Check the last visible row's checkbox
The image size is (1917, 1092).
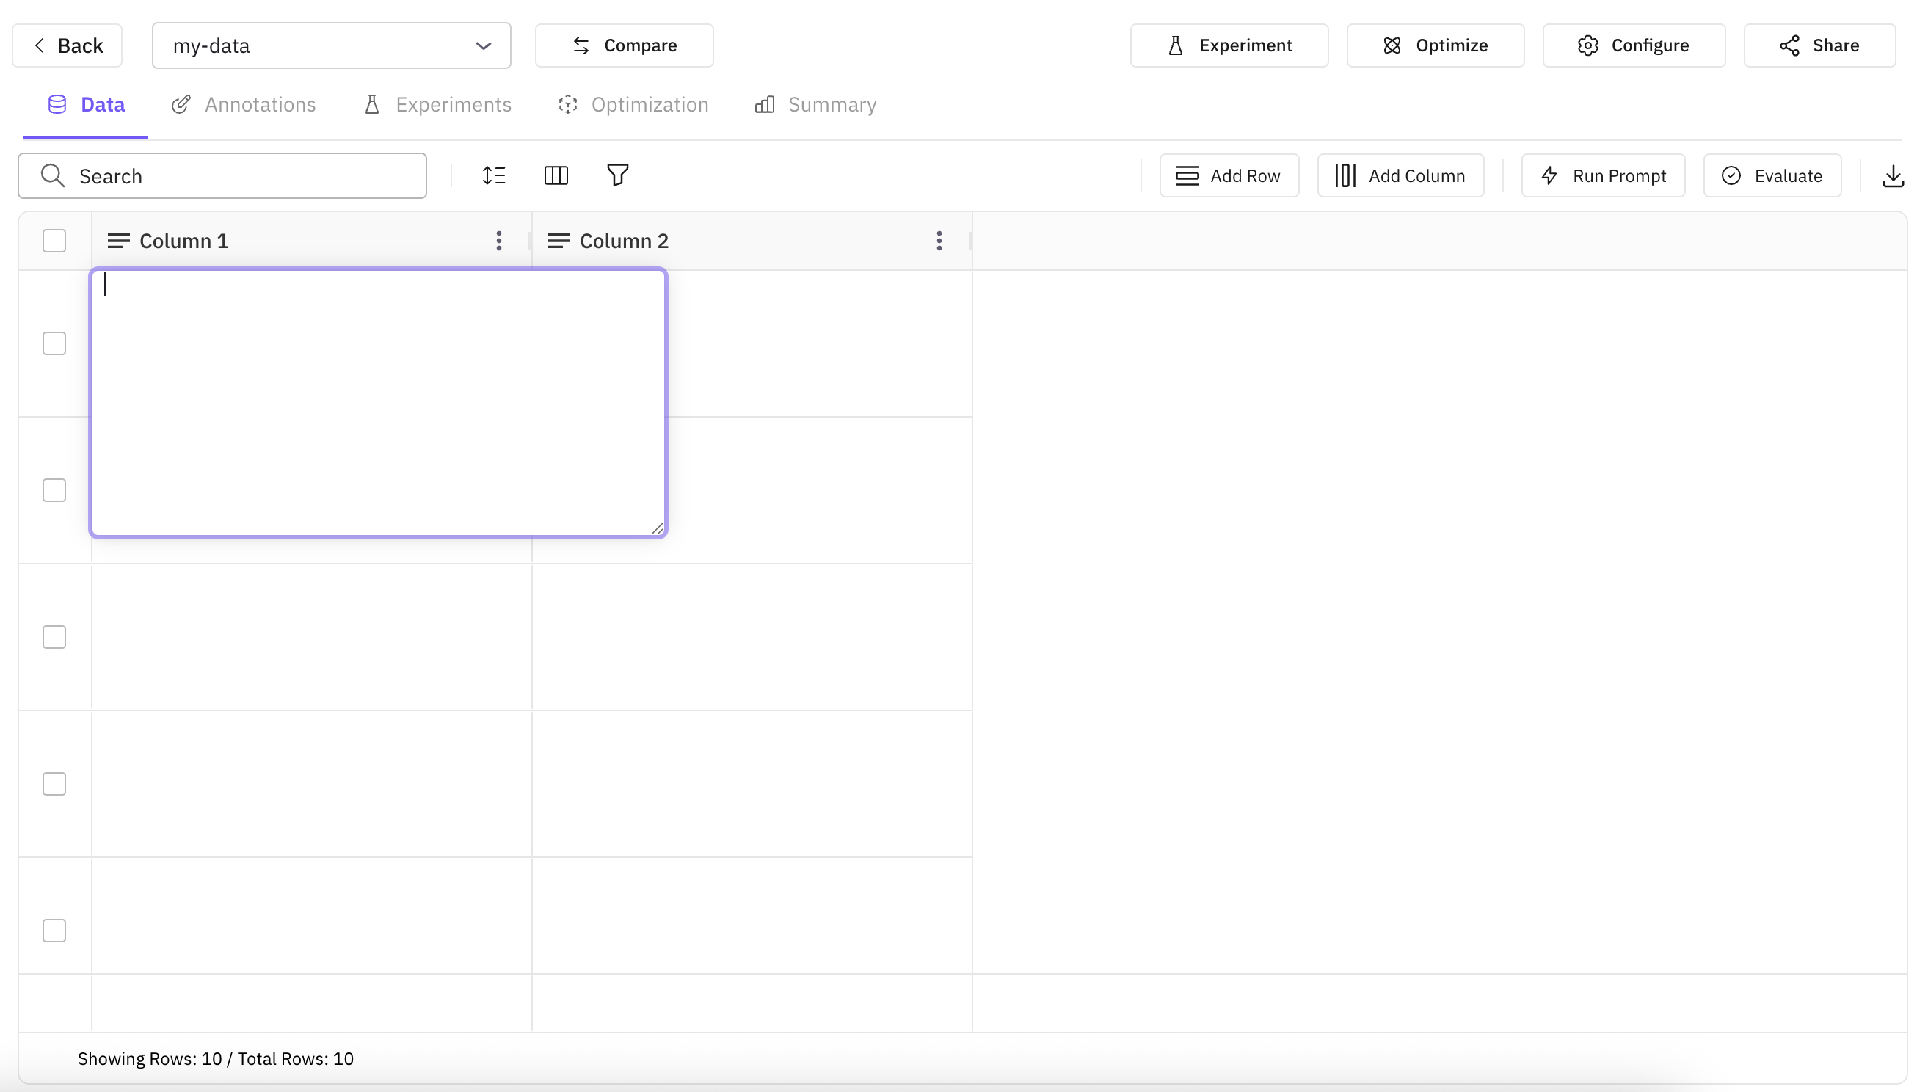coord(54,930)
